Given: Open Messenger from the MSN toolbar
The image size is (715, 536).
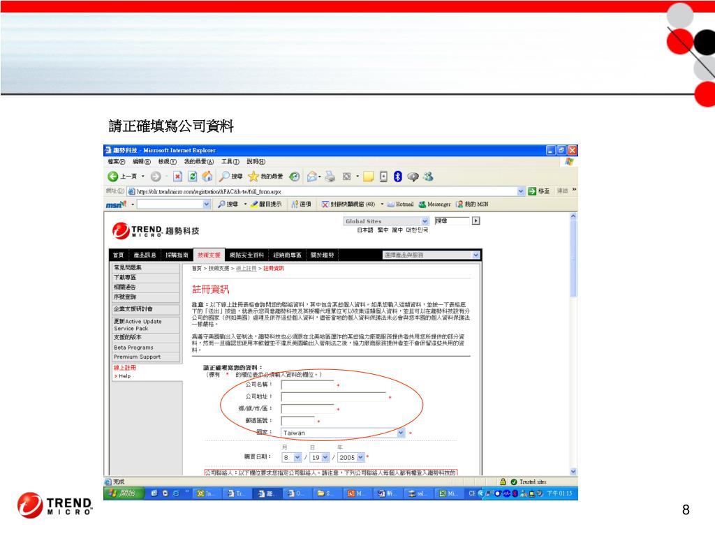Looking at the screenshot, I should (x=434, y=204).
